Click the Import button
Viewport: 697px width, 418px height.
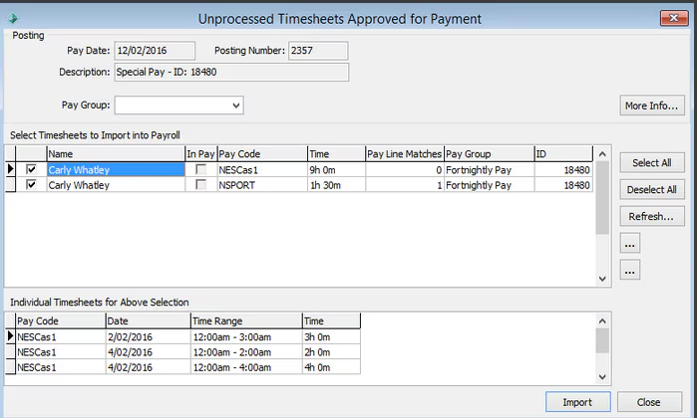point(578,402)
